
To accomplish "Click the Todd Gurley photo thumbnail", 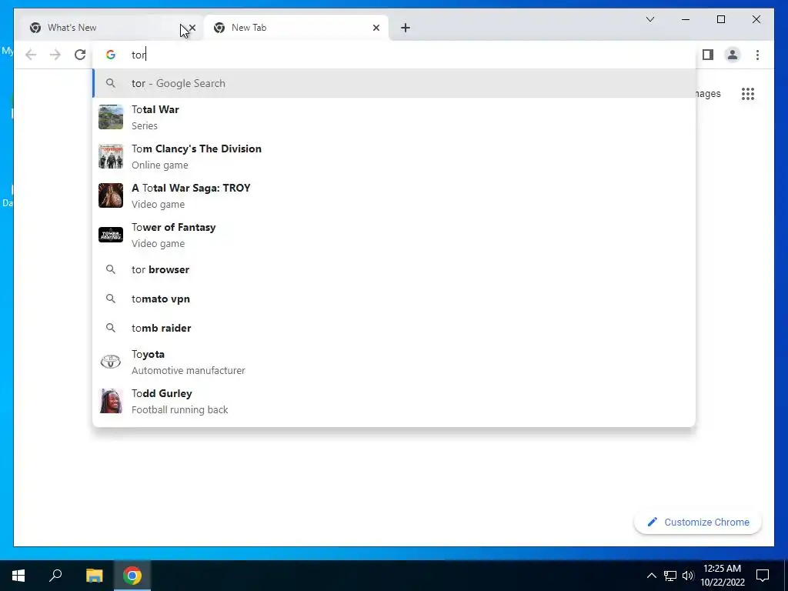I will 111,401.
